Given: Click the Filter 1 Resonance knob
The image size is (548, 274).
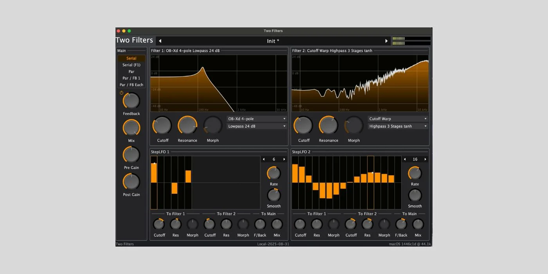Looking at the screenshot, I should pos(187,126).
